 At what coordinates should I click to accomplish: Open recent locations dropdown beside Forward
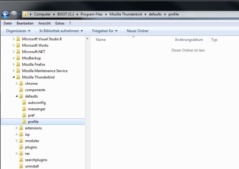point(20,15)
